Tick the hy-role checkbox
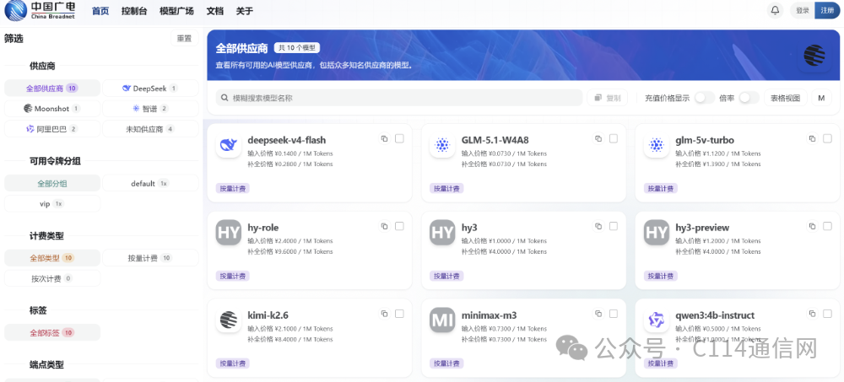The height and width of the screenshot is (382, 844). pyautogui.click(x=399, y=227)
